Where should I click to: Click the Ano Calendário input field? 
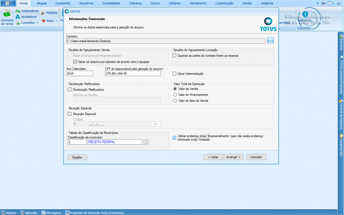pyautogui.click(x=80, y=74)
